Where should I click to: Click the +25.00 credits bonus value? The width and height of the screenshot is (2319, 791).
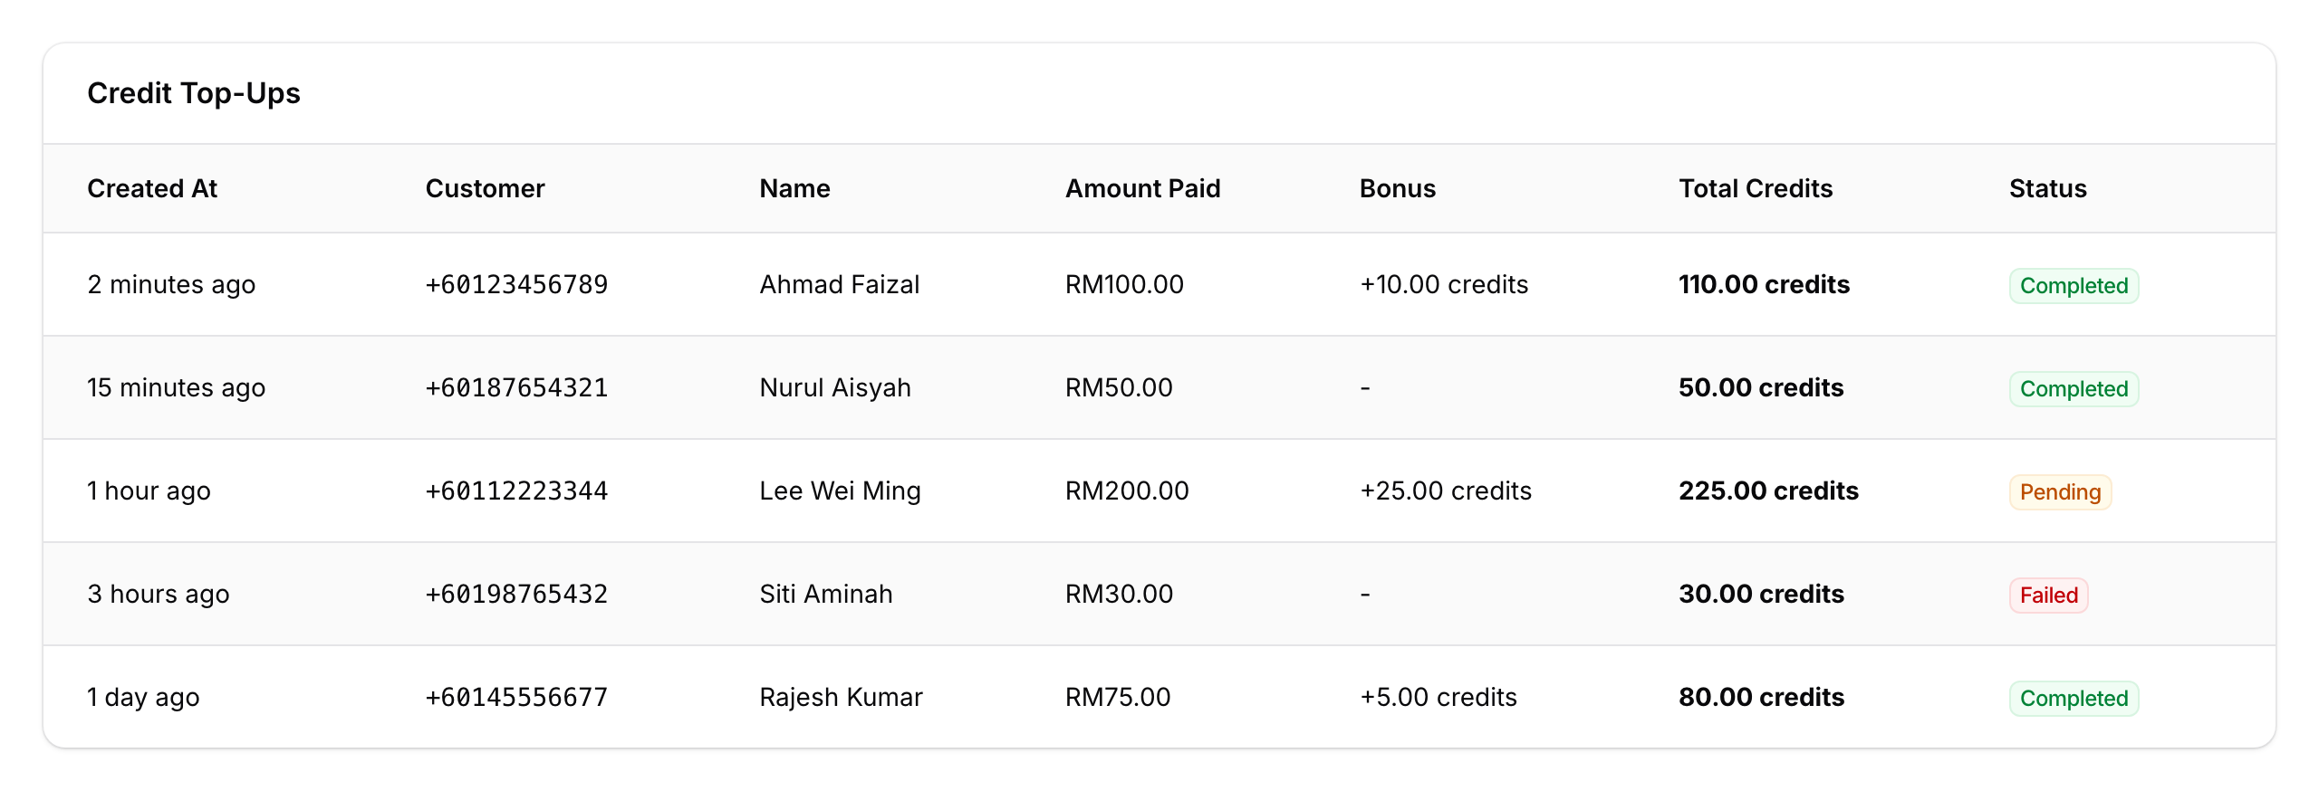pyautogui.click(x=1446, y=491)
